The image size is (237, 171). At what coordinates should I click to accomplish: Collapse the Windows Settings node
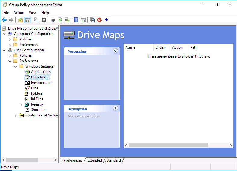[16, 67]
